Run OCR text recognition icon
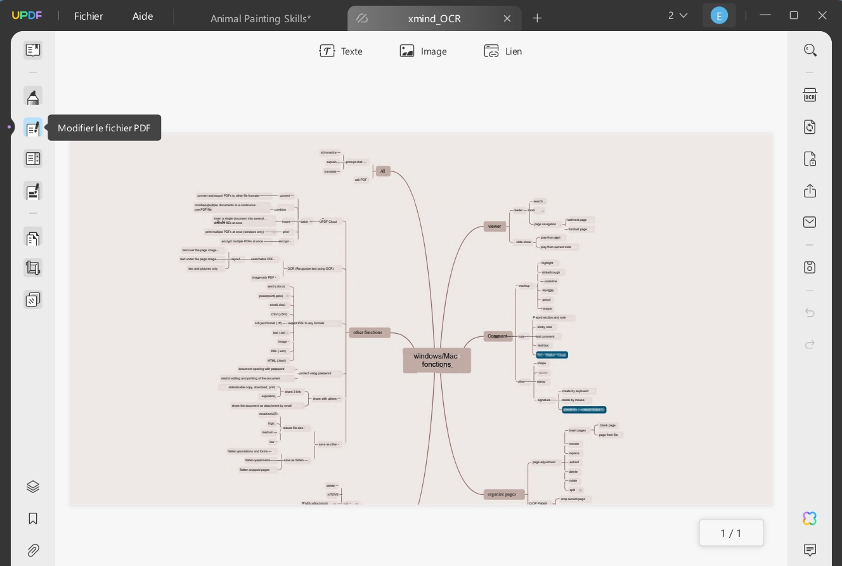 pyautogui.click(x=810, y=95)
